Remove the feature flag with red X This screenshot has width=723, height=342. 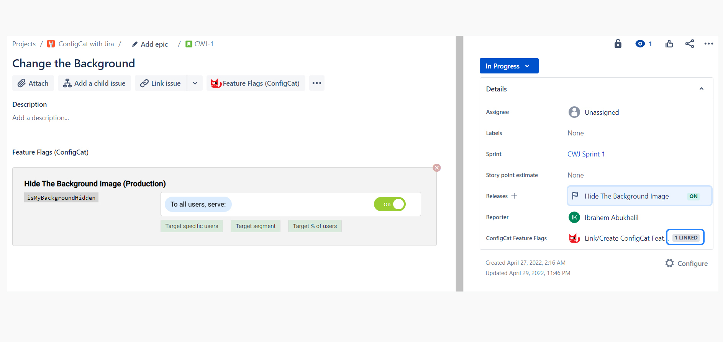437,168
